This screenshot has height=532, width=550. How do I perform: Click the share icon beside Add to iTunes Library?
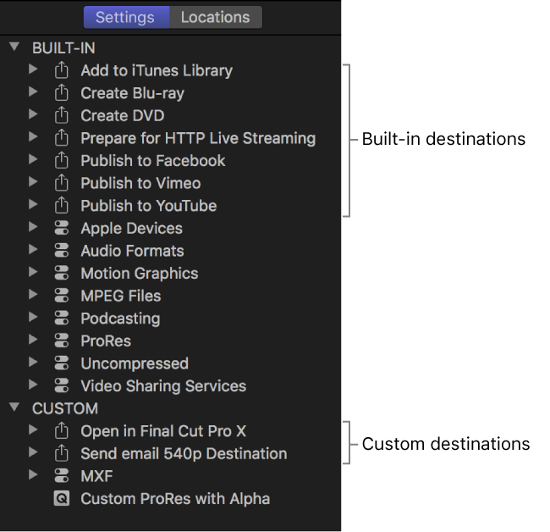point(62,69)
